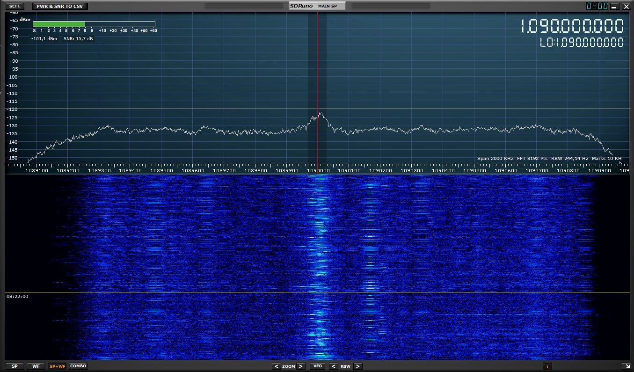Minimize the MAIN SP window
Viewport: 634px width, 372px height.
click(x=614, y=7)
